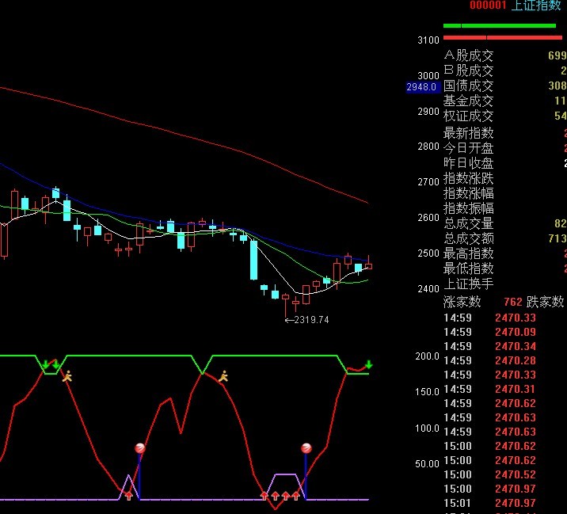Click the tallest cyan candlestick in the chart
The image size is (567, 514).
254,260
